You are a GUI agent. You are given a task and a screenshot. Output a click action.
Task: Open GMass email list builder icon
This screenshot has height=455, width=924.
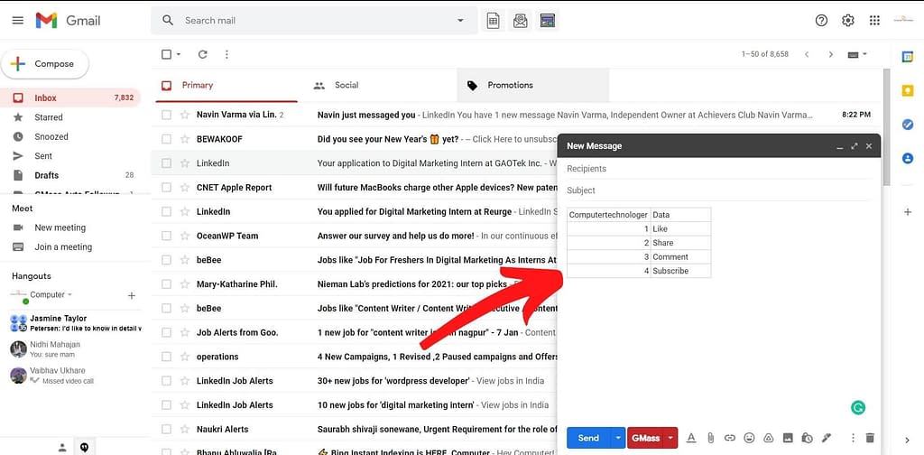(548, 21)
